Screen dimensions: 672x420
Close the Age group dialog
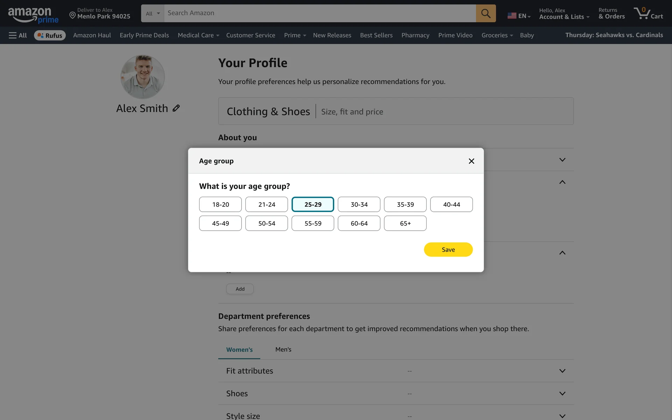(x=471, y=161)
